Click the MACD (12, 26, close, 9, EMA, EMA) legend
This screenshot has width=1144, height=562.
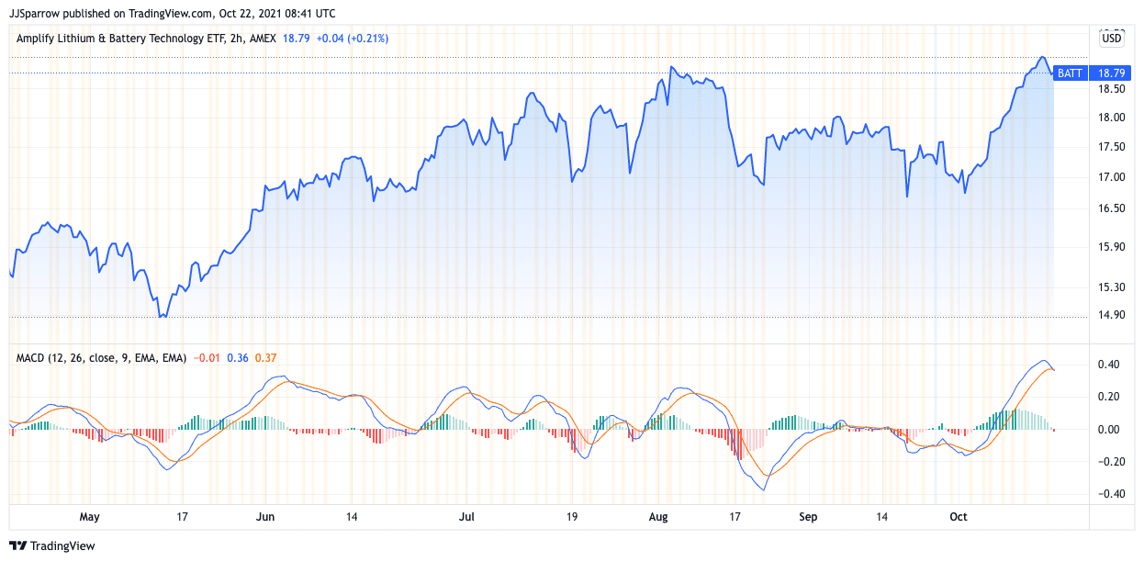click(102, 357)
